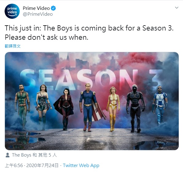Click the blue verified badge icon
Image resolution: width=183 pixels, height=172 pixels.
53,8
